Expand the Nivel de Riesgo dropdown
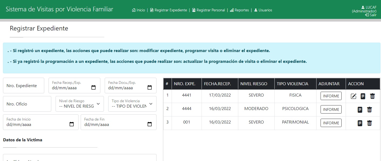 tap(80, 104)
